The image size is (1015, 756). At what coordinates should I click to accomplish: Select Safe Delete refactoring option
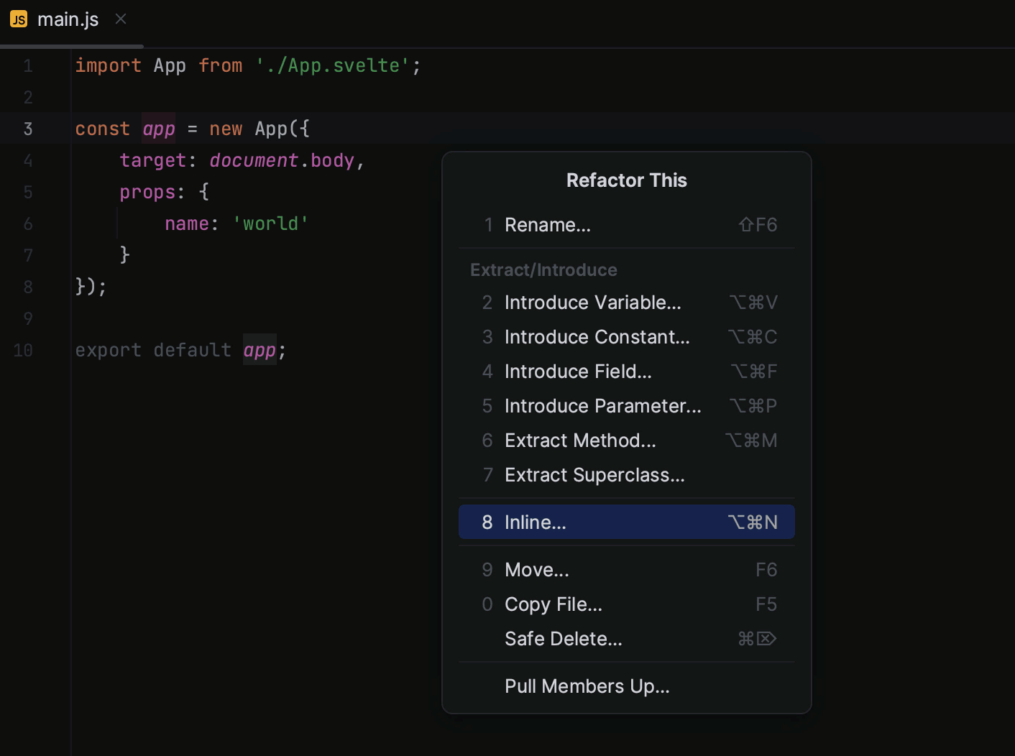[x=563, y=638]
